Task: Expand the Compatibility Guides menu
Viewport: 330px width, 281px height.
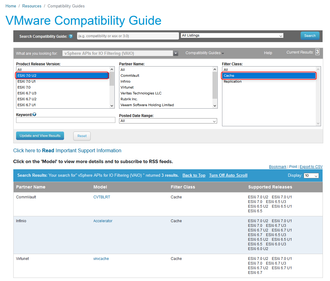Action: [x=204, y=53]
